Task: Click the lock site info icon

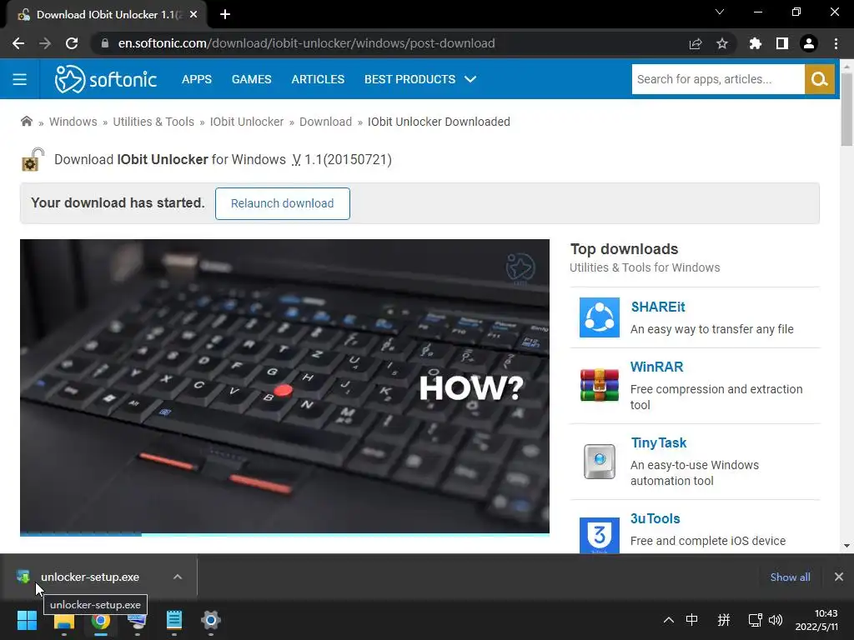Action: click(x=105, y=43)
